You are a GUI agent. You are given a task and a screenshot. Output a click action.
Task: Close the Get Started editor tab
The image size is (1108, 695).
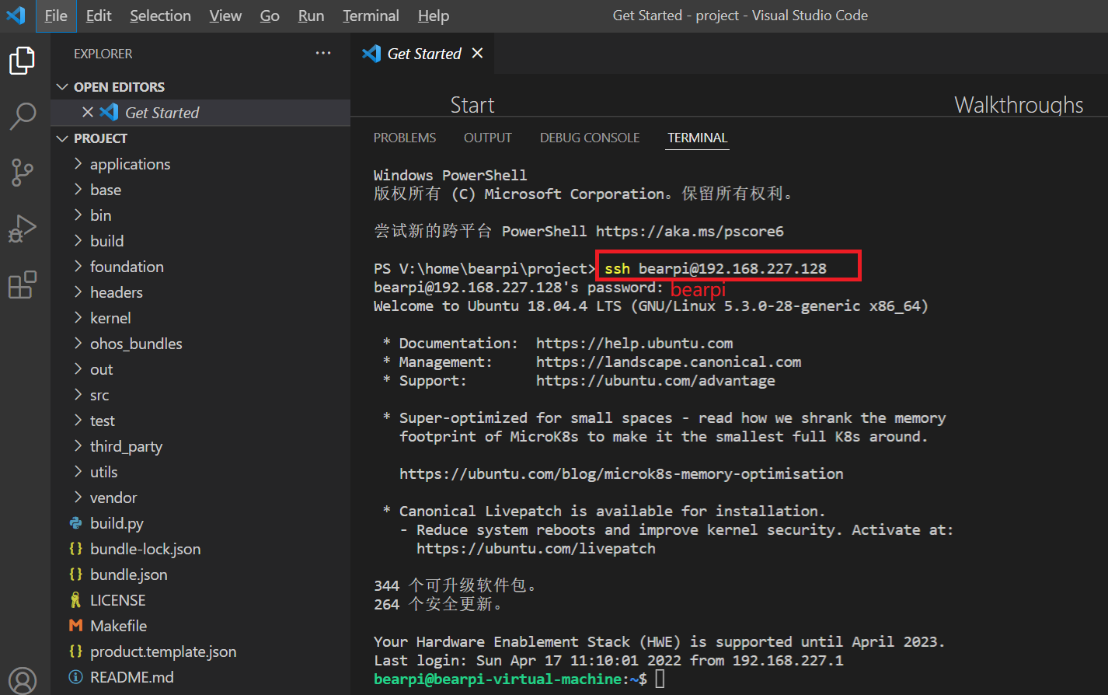pos(477,53)
